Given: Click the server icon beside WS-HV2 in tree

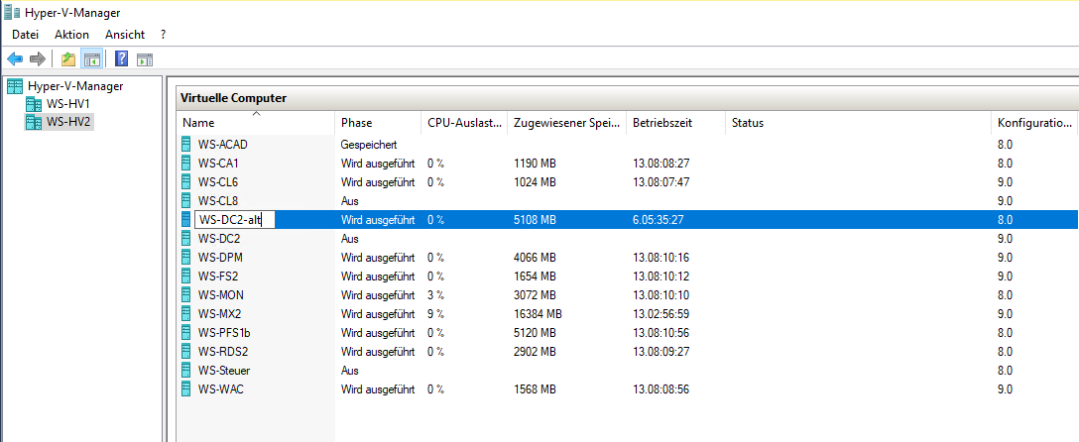Looking at the screenshot, I should (33, 122).
